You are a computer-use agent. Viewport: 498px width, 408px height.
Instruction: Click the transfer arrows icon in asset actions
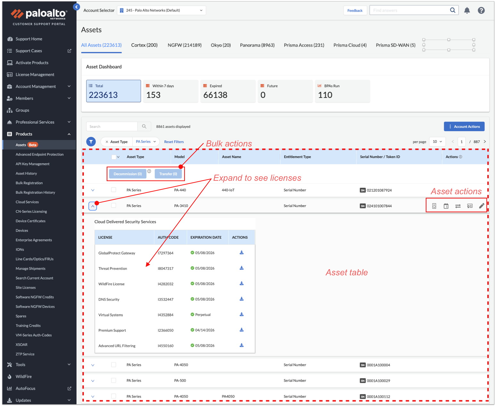pyautogui.click(x=458, y=206)
